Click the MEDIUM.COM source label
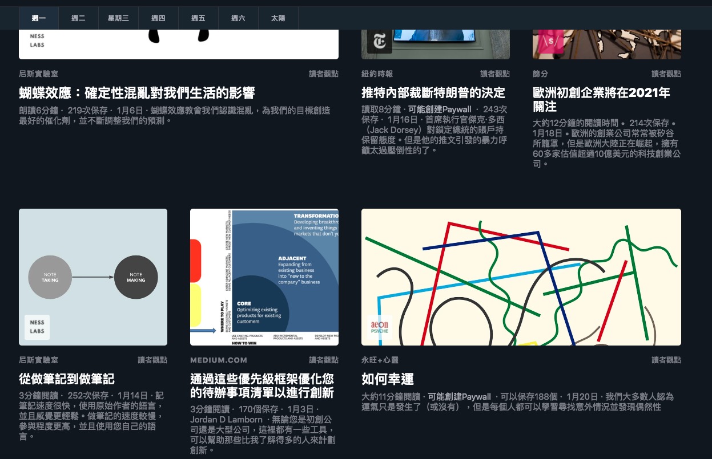This screenshot has width=712, height=459. 219,360
